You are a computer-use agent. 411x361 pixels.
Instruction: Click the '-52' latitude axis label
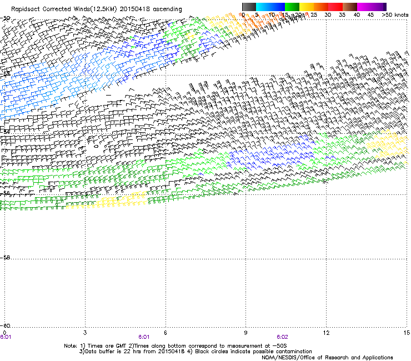[5, 74]
